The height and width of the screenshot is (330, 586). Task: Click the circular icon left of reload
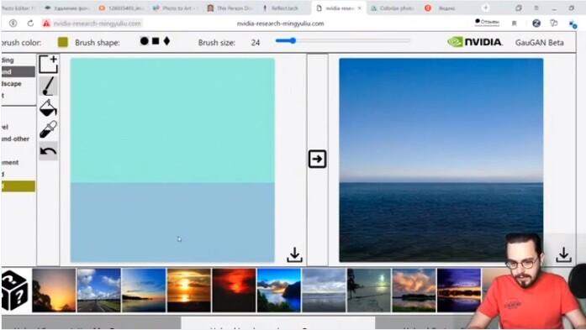click(x=13, y=24)
